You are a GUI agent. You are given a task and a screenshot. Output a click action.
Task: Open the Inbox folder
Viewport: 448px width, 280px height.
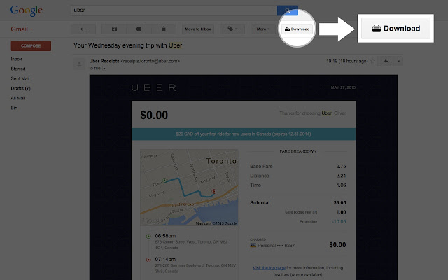[x=16, y=59]
